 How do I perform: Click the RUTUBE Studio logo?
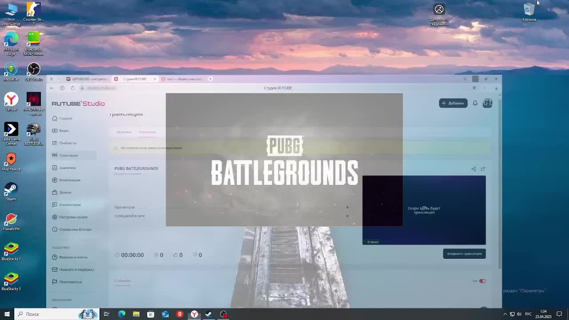78,104
